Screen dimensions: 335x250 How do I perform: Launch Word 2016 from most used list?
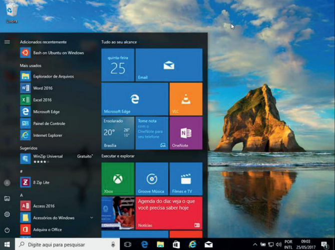pyautogui.click(x=43, y=88)
